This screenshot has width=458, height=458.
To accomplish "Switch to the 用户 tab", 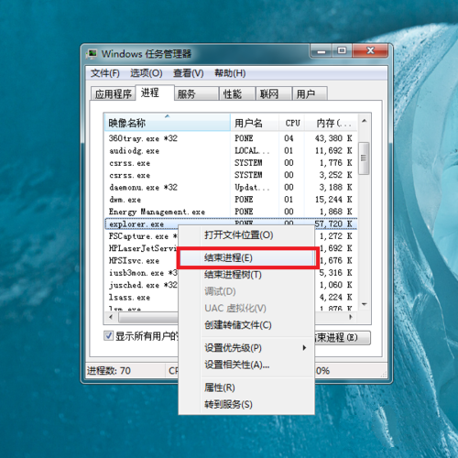I will [x=310, y=93].
